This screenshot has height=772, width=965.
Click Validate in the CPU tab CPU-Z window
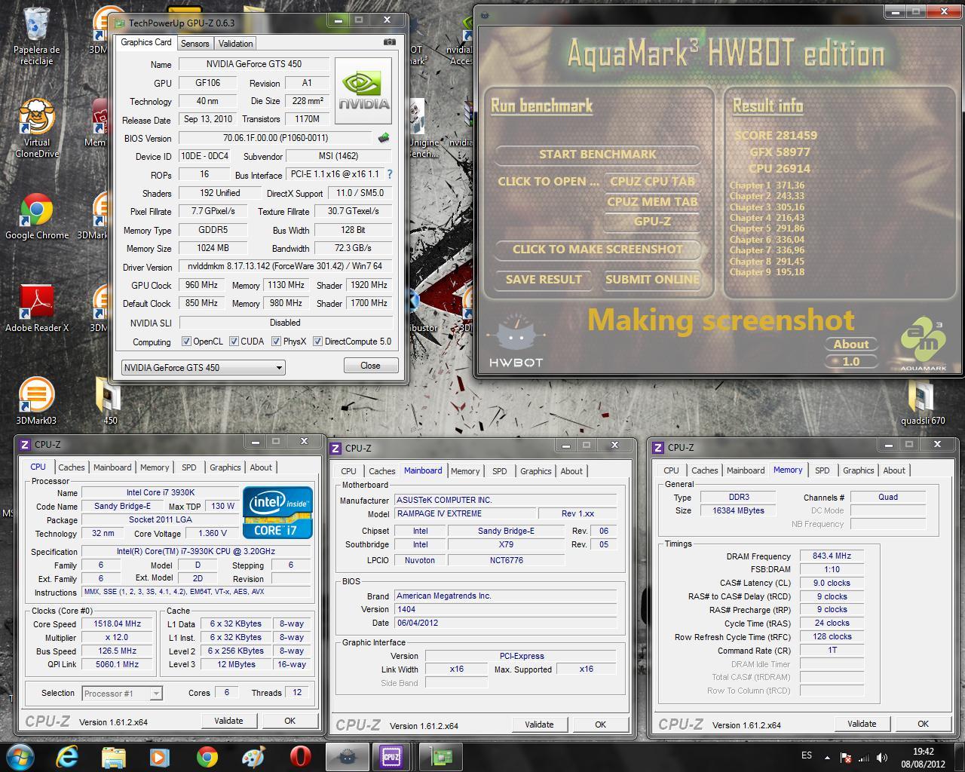pos(228,721)
